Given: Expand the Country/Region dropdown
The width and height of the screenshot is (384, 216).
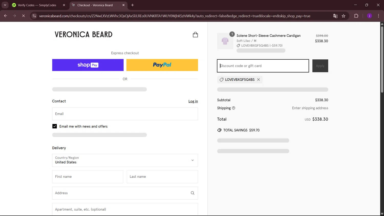Looking at the screenshot, I should click(125, 160).
